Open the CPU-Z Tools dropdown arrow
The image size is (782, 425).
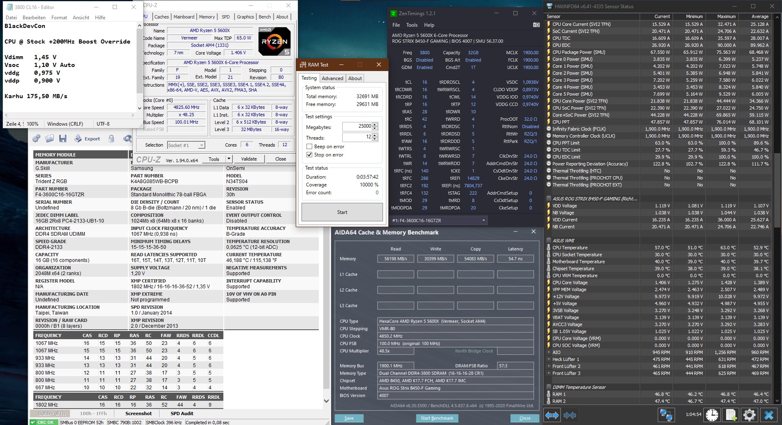(x=229, y=159)
